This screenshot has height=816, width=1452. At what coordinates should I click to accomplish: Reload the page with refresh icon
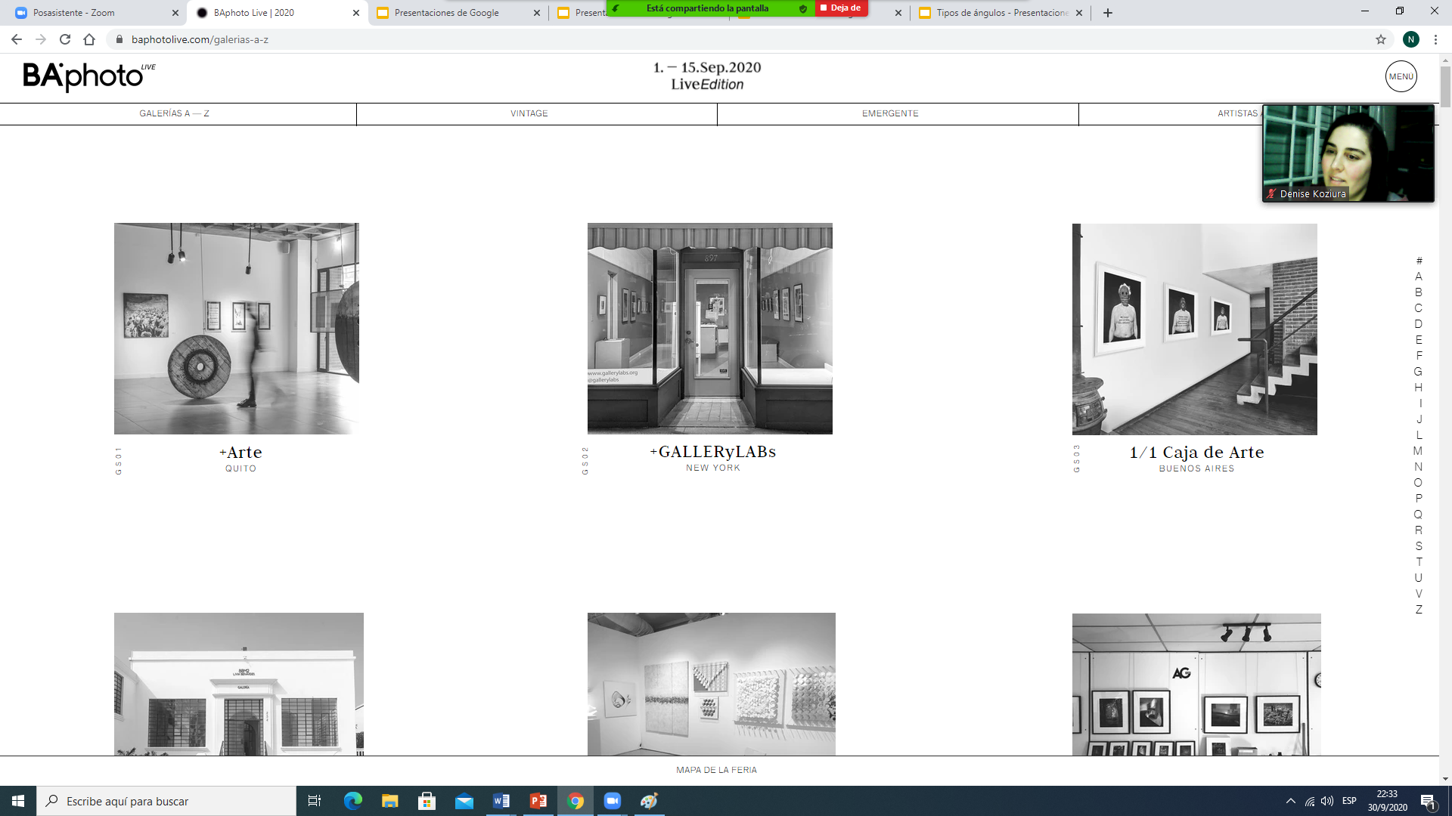tap(65, 39)
